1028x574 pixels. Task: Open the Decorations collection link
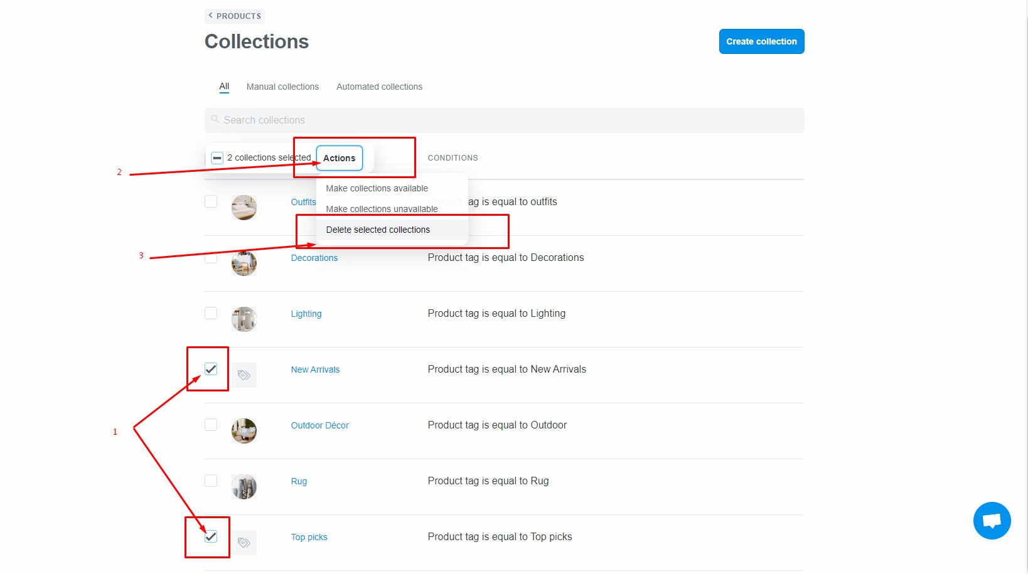(x=314, y=257)
